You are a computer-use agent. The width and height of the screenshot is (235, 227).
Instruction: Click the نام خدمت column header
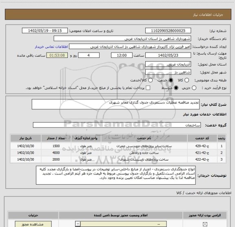tap(144, 138)
